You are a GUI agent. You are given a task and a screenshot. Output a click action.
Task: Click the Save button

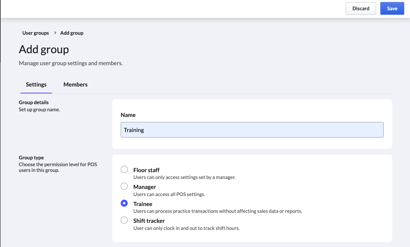(x=392, y=9)
